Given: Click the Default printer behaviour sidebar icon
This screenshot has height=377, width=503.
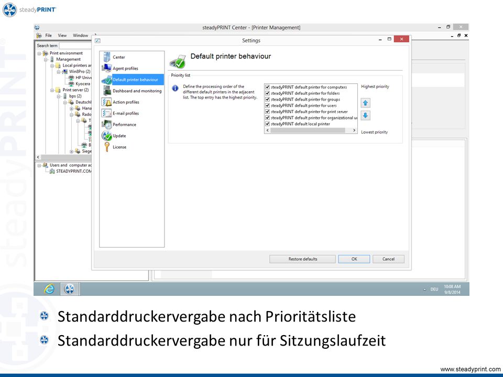Looking at the screenshot, I should tap(106, 80).
